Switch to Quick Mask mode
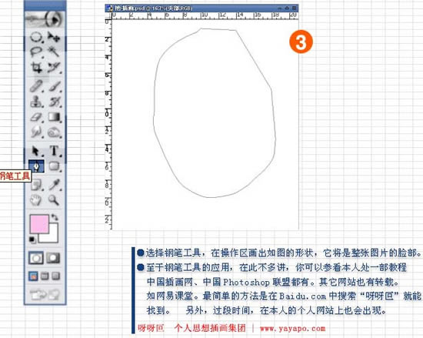The width and height of the screenshot is (423, 338). (x=53, y=258)
